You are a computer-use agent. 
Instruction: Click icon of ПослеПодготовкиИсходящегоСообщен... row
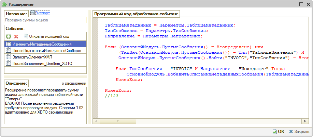9,50
